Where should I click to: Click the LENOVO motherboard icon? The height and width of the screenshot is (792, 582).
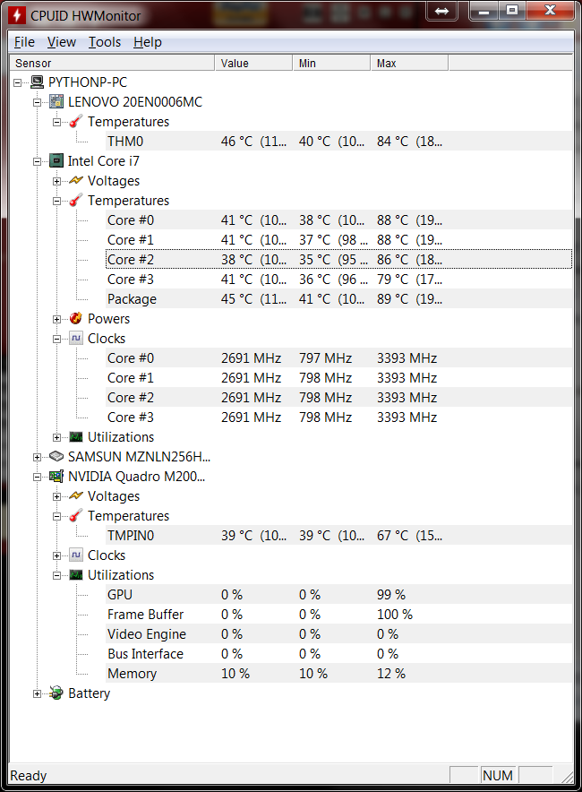[56, 102]
